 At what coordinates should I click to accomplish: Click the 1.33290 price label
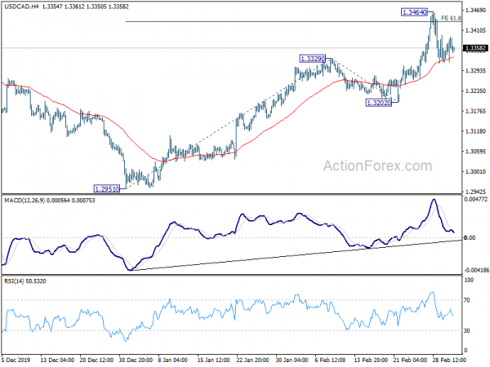point(313,59)
